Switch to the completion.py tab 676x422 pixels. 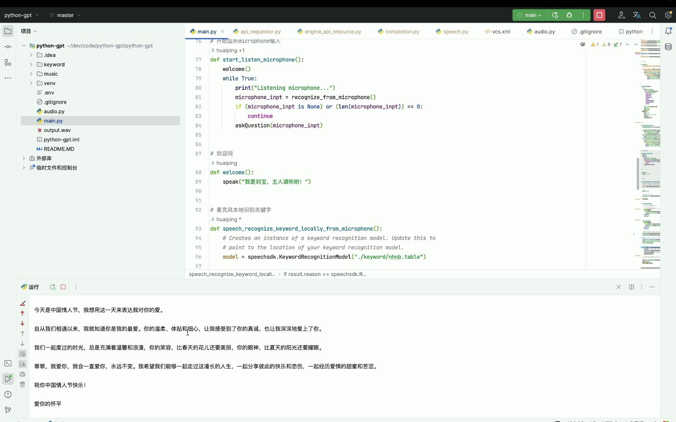coord(398,32)
